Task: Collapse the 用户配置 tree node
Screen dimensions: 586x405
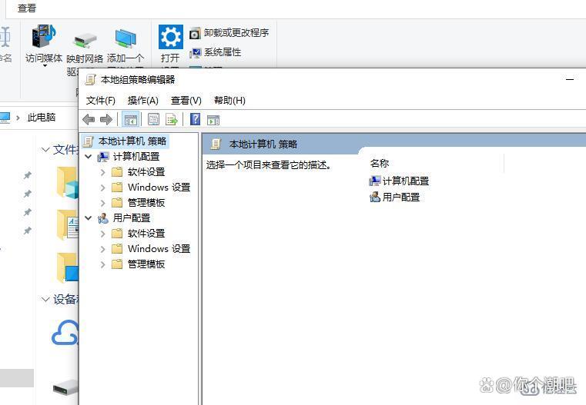Action: point(89,217)
